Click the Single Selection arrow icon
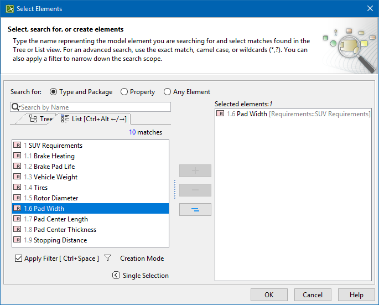Viewport: 379px width, 305px height. [x=116, y=275]
